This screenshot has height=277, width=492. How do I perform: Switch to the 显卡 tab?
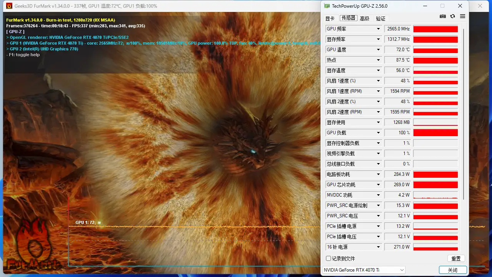click(x=330, y=18)
